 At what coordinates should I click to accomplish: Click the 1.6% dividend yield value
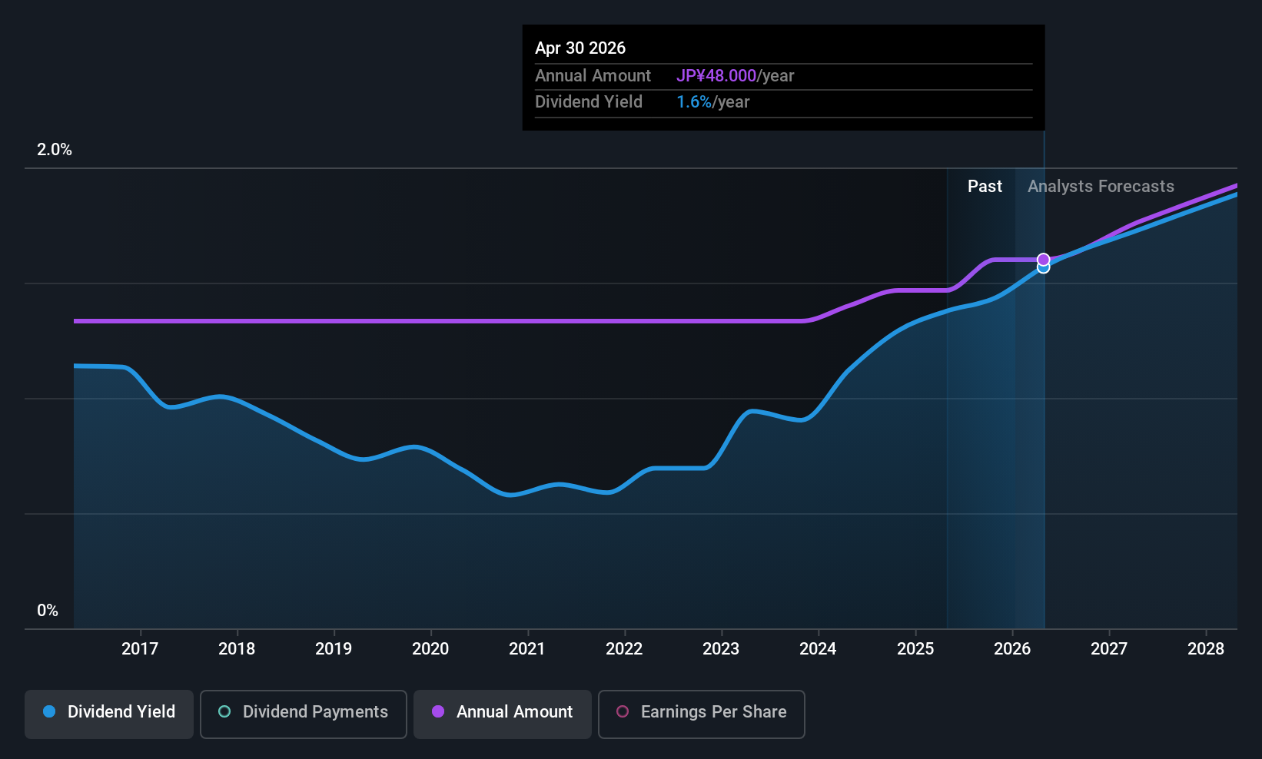(x=694, y=101)
